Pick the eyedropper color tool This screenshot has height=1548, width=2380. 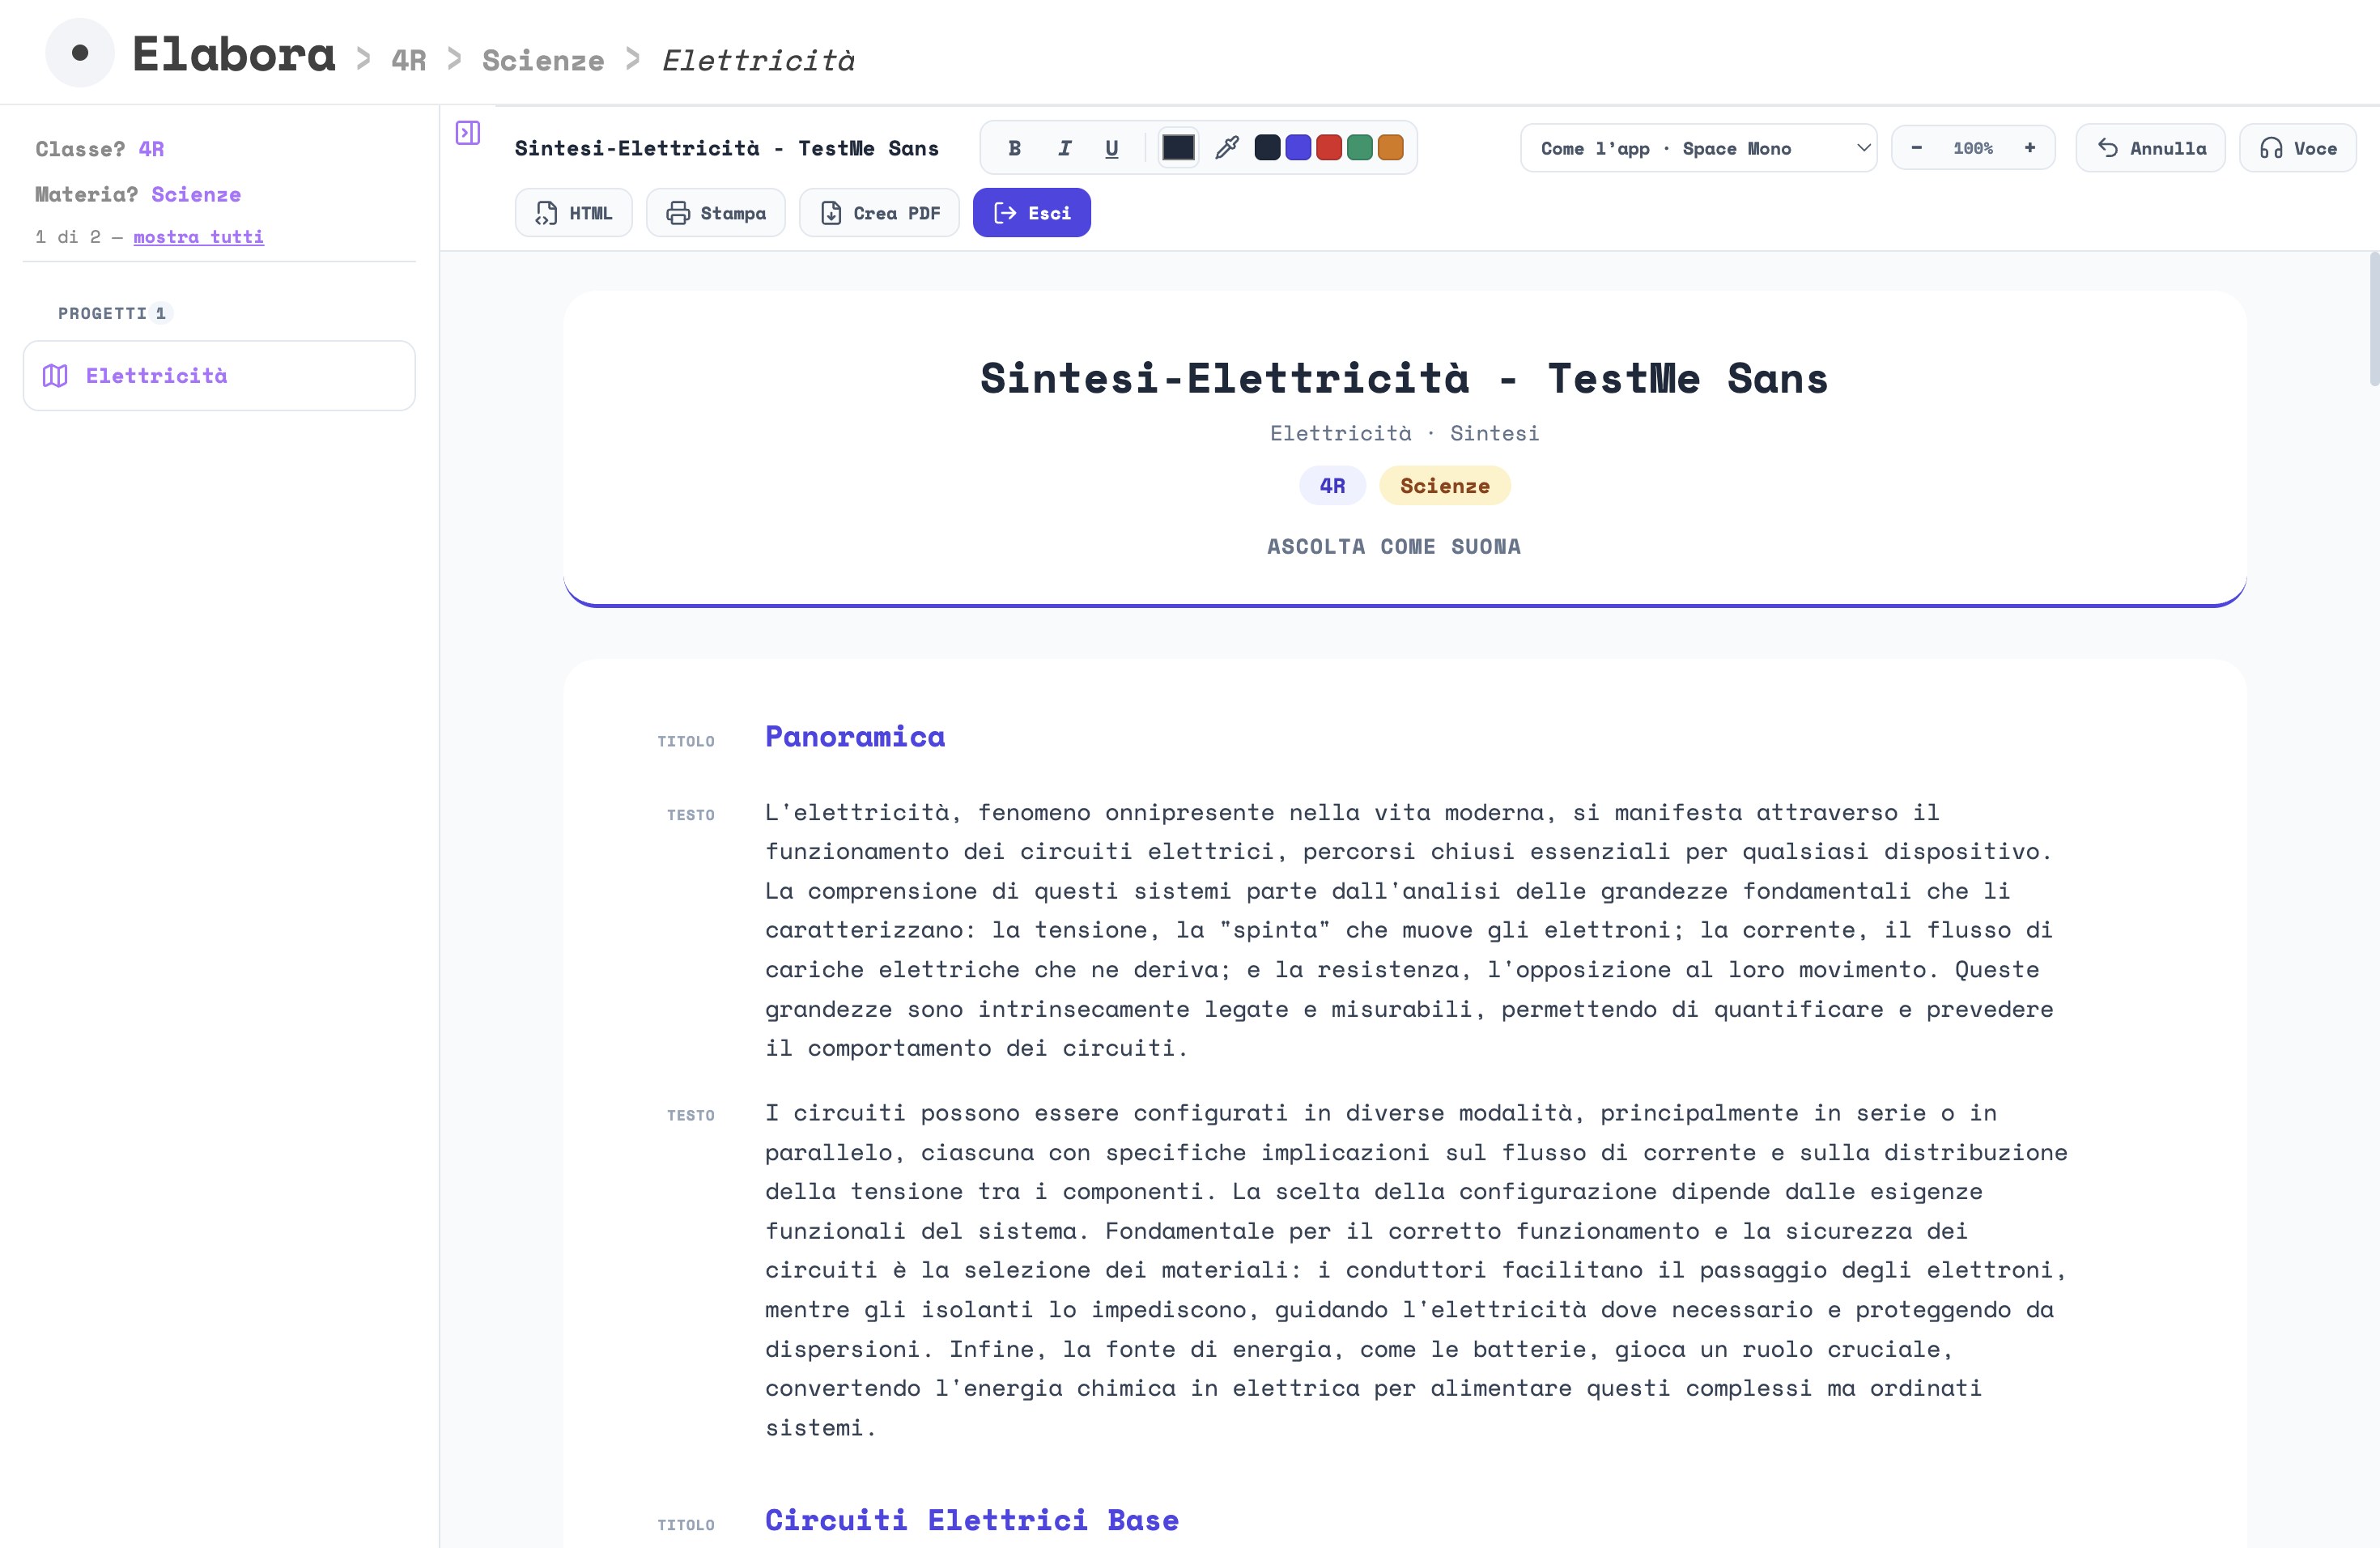coord(1227,148)
